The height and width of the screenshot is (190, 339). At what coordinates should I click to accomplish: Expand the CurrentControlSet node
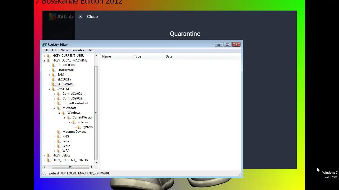(55, 103)
